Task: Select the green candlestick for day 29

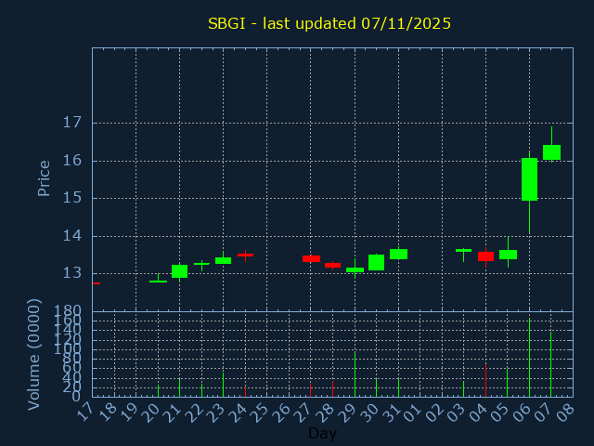Action: coord(355,269)
